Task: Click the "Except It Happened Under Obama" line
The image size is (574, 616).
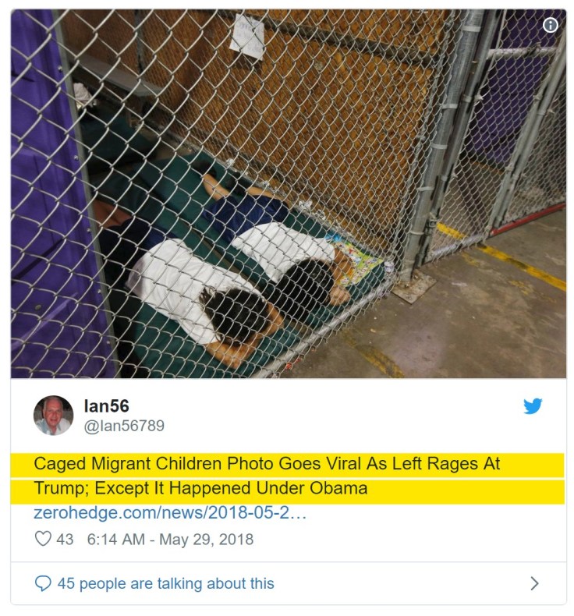Action: (x=231, y=488)
